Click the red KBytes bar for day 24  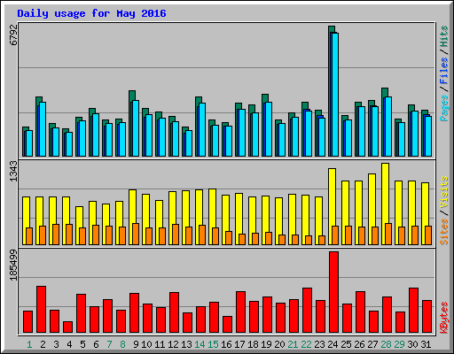click(334, 292)
